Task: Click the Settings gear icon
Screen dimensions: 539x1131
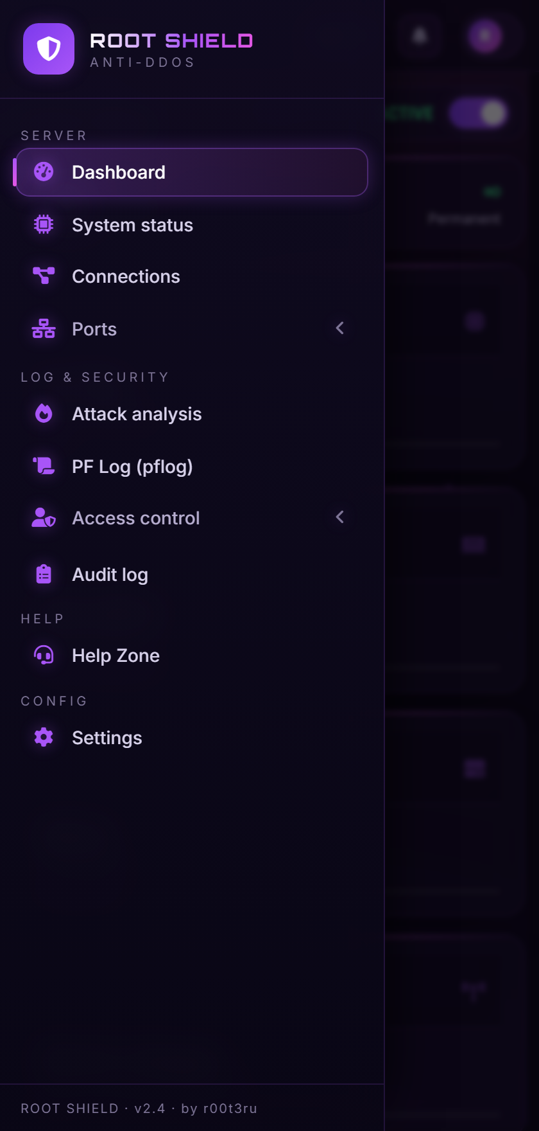Action: click(44, 737)
